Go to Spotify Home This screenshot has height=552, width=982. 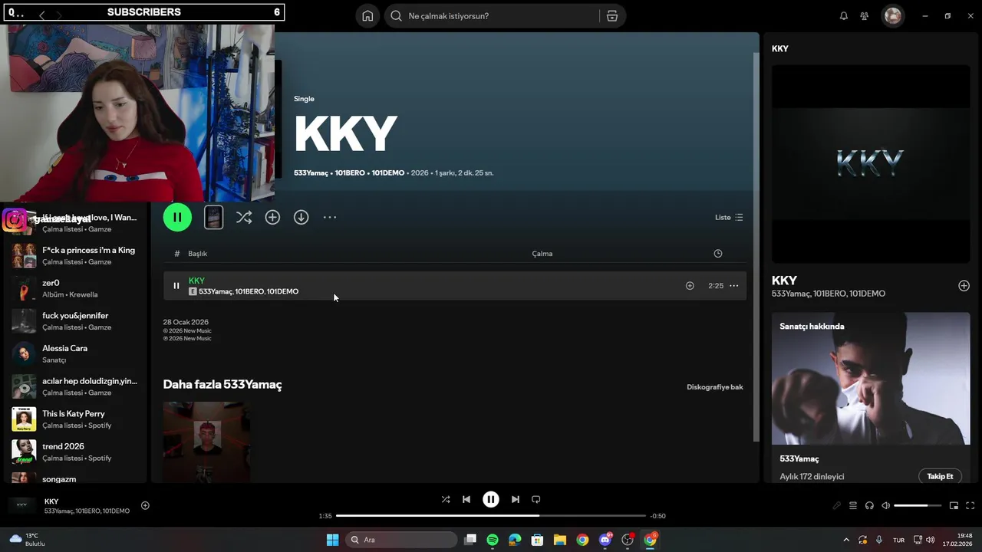(x=367, y=16)
